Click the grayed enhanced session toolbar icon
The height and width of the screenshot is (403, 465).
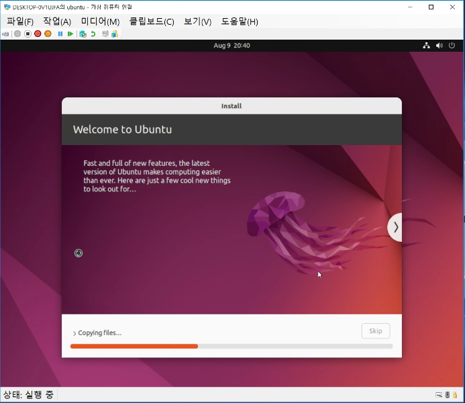tap(105, 34)
